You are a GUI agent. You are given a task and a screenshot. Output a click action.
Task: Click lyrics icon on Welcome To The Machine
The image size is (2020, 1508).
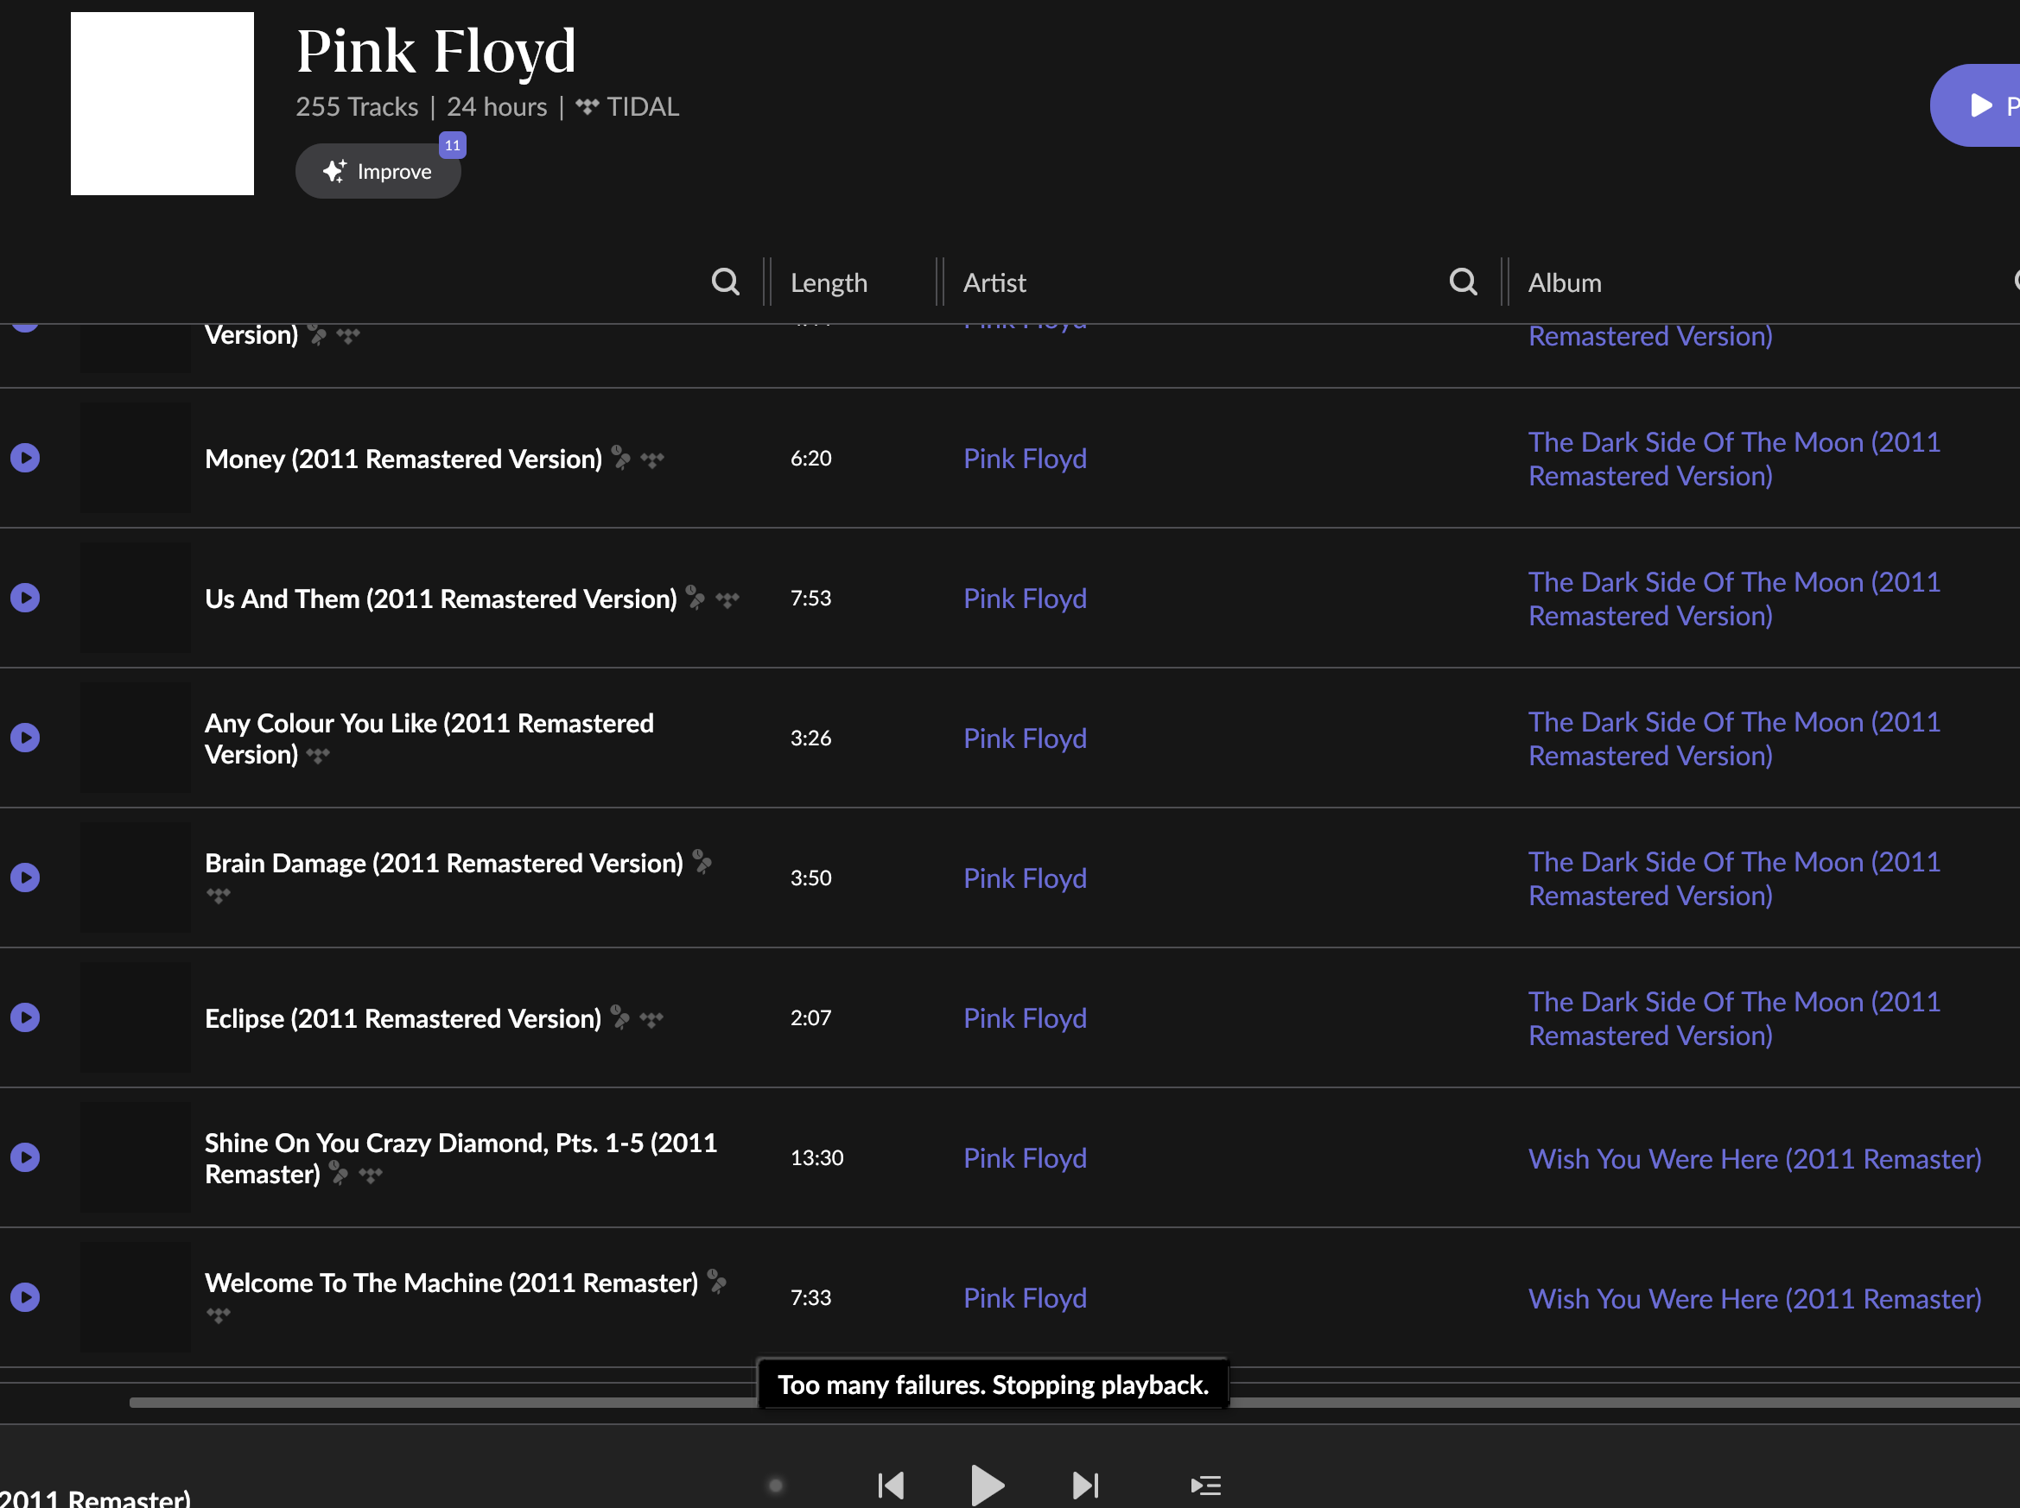point(718,1282)
